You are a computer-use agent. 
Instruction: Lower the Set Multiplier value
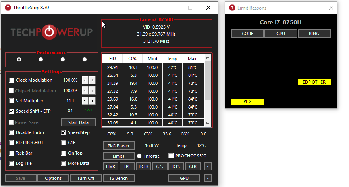85,101
